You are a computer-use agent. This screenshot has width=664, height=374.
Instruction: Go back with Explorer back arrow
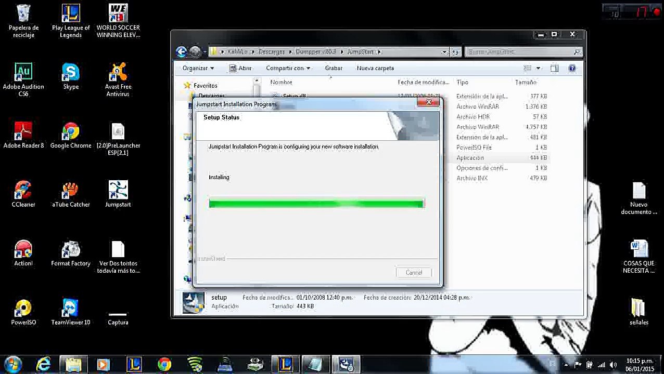pyautogui.click(x=181, y=51)
